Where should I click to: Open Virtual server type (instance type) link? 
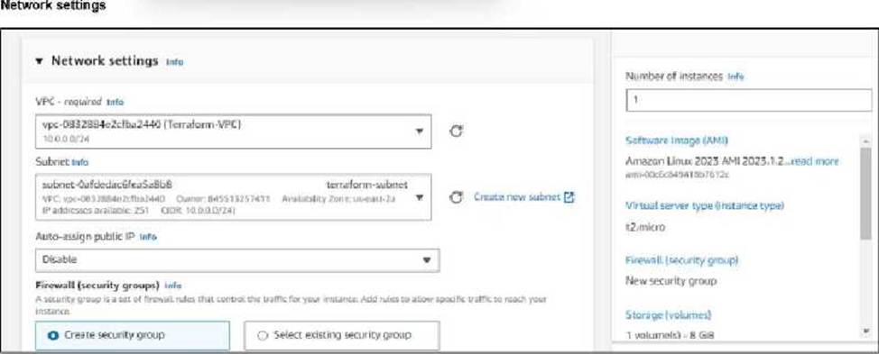click(x=705, y=205)
